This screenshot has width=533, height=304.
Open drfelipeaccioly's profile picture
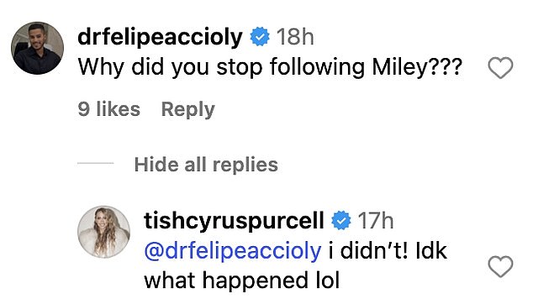37,48
